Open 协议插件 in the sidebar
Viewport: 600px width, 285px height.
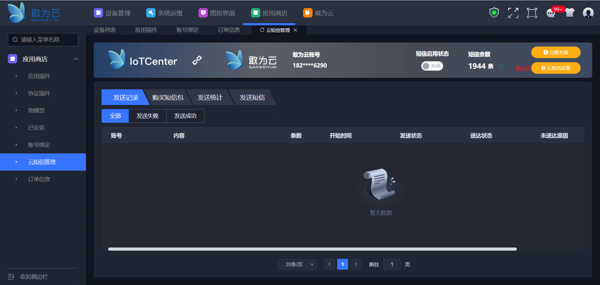pos(39,93)
